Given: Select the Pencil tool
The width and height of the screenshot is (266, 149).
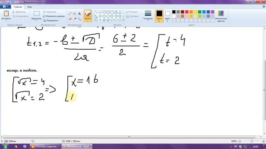Looking at the screenshot, I should tap(70, 14).
